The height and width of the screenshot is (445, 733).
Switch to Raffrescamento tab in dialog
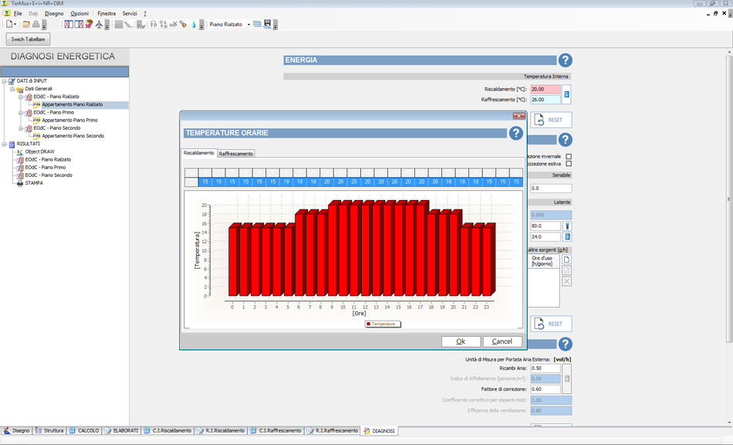click(x=235, y=154)
